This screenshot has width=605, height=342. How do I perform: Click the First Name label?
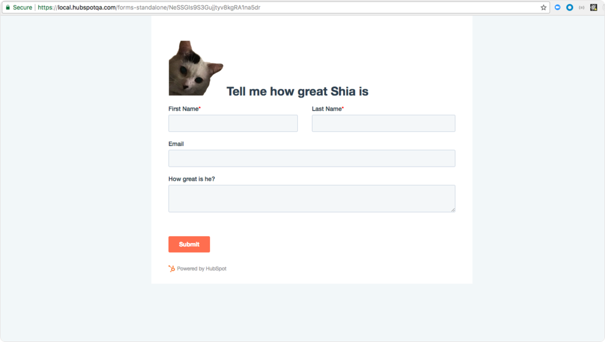point(183,109)
